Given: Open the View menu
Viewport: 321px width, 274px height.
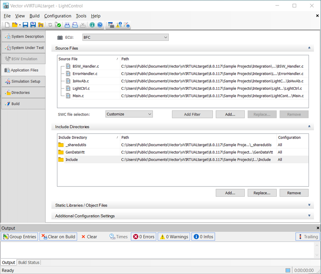Looking at the screenshot, I should point(20,16).
